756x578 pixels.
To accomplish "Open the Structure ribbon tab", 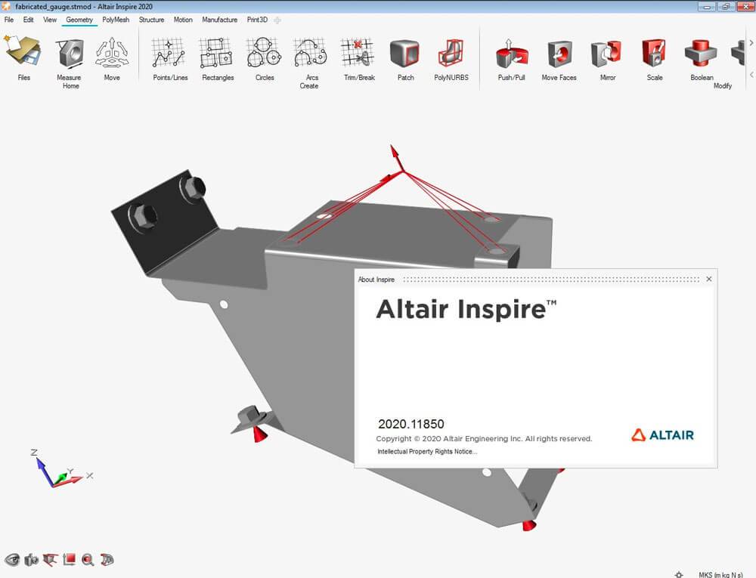I will pos(151,20).
